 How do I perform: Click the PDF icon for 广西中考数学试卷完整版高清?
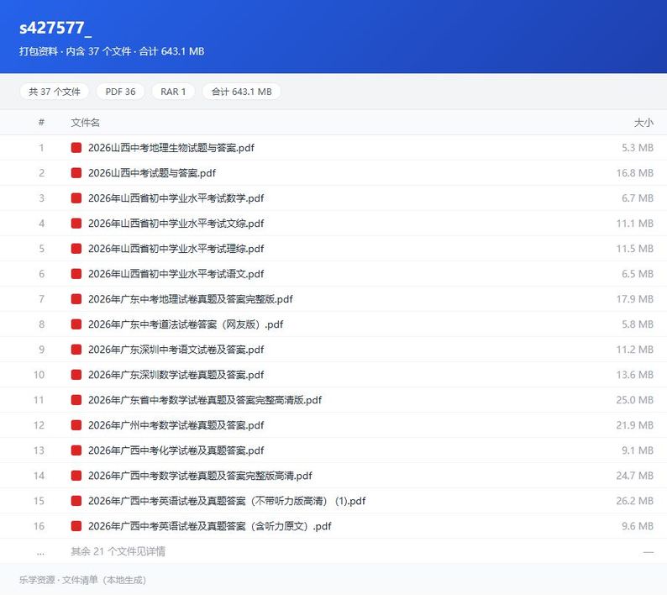click(x=76, y=476)
